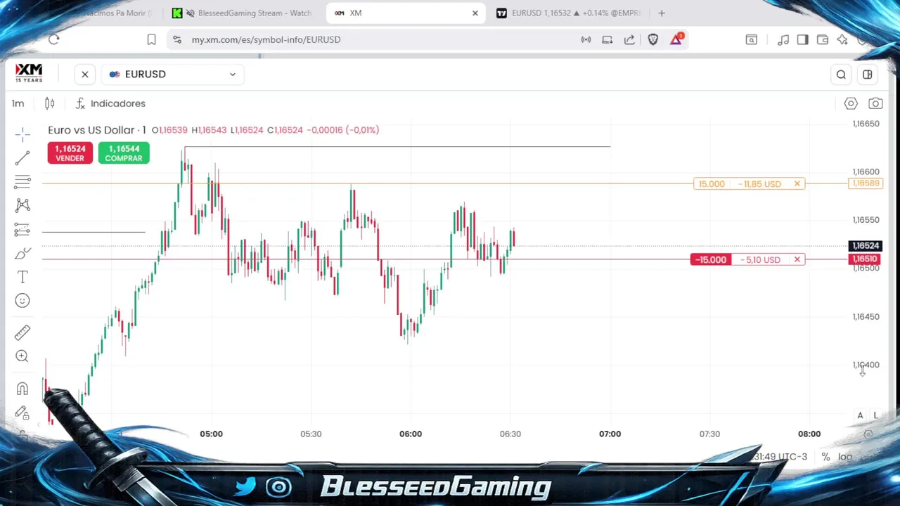Screen dimensions: 900x506
Task: Open a new browser tab
Action: 662,13
